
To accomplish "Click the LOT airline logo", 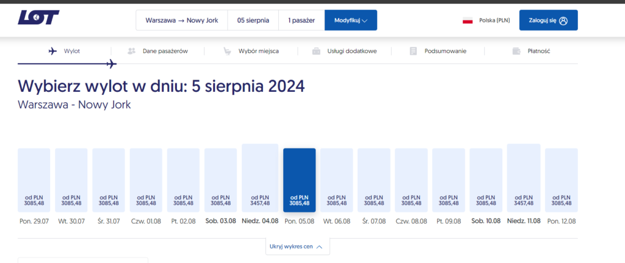I will coord(39,19).
